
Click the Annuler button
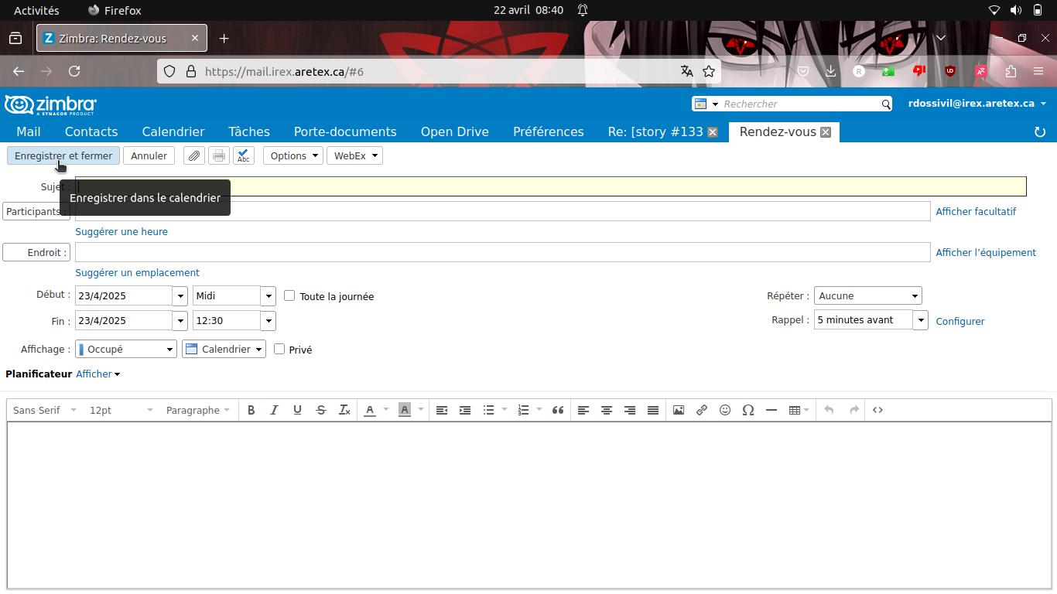[x=149, y=155]
